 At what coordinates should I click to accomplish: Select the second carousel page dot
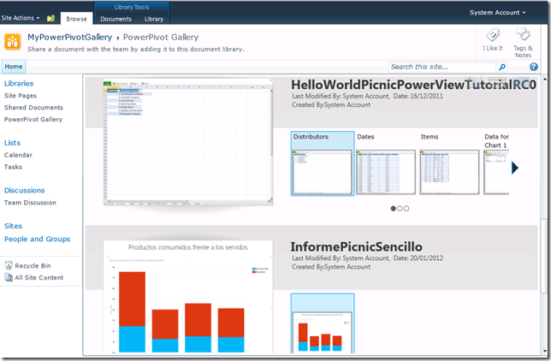(400, 208)
